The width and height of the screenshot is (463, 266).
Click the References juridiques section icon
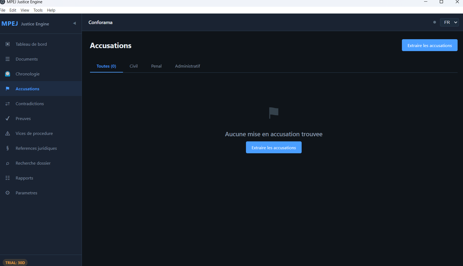[x=8, y=148]
